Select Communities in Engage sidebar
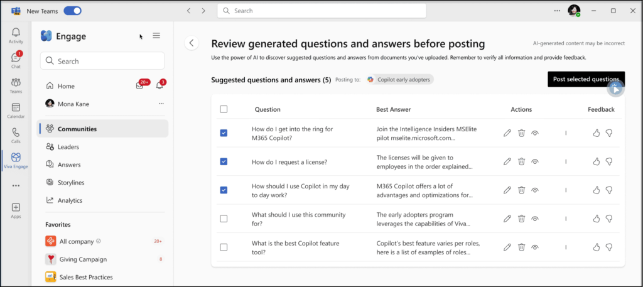This screenshot has width=643, height=287. coord(102,129)
